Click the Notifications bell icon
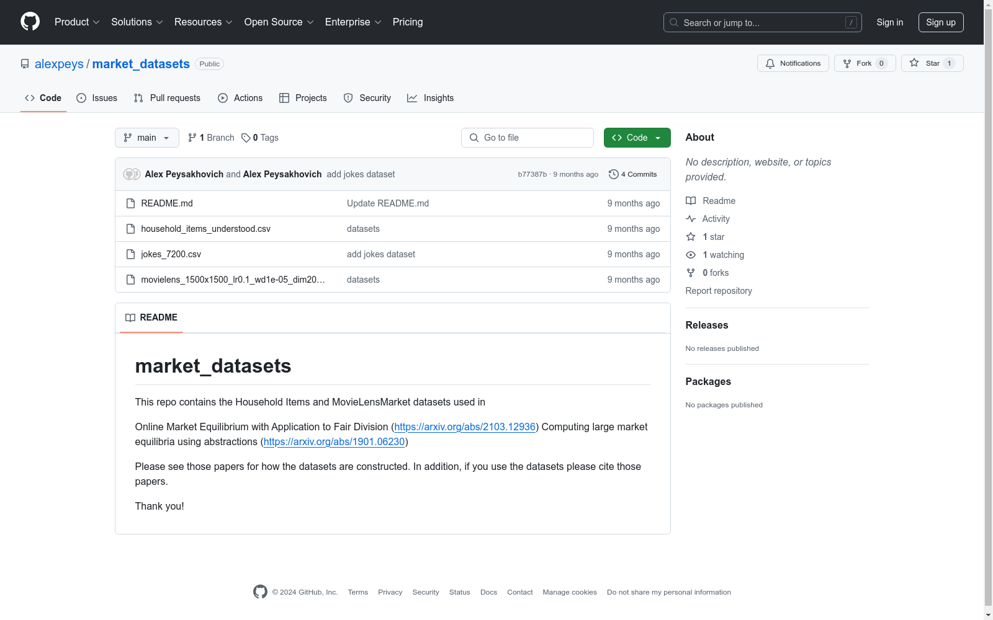The image size is (993, 620). [770, 63]
